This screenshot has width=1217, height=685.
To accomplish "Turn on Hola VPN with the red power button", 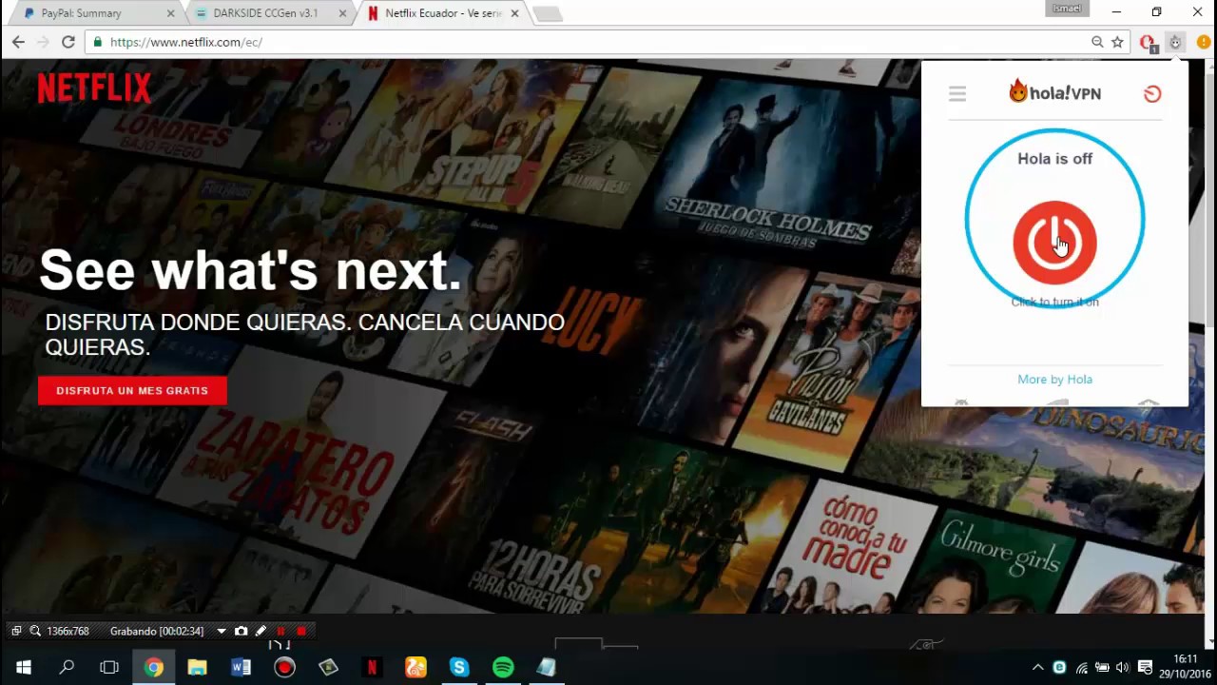I will pos(1054,242).
